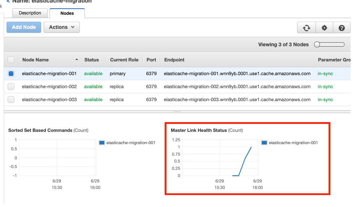
Task: Sort by the Node Name arrow
Action: tap(77, 60)
